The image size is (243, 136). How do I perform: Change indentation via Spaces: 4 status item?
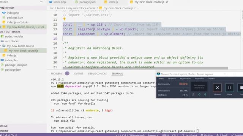pyautogui.click(x=153, y=135)
